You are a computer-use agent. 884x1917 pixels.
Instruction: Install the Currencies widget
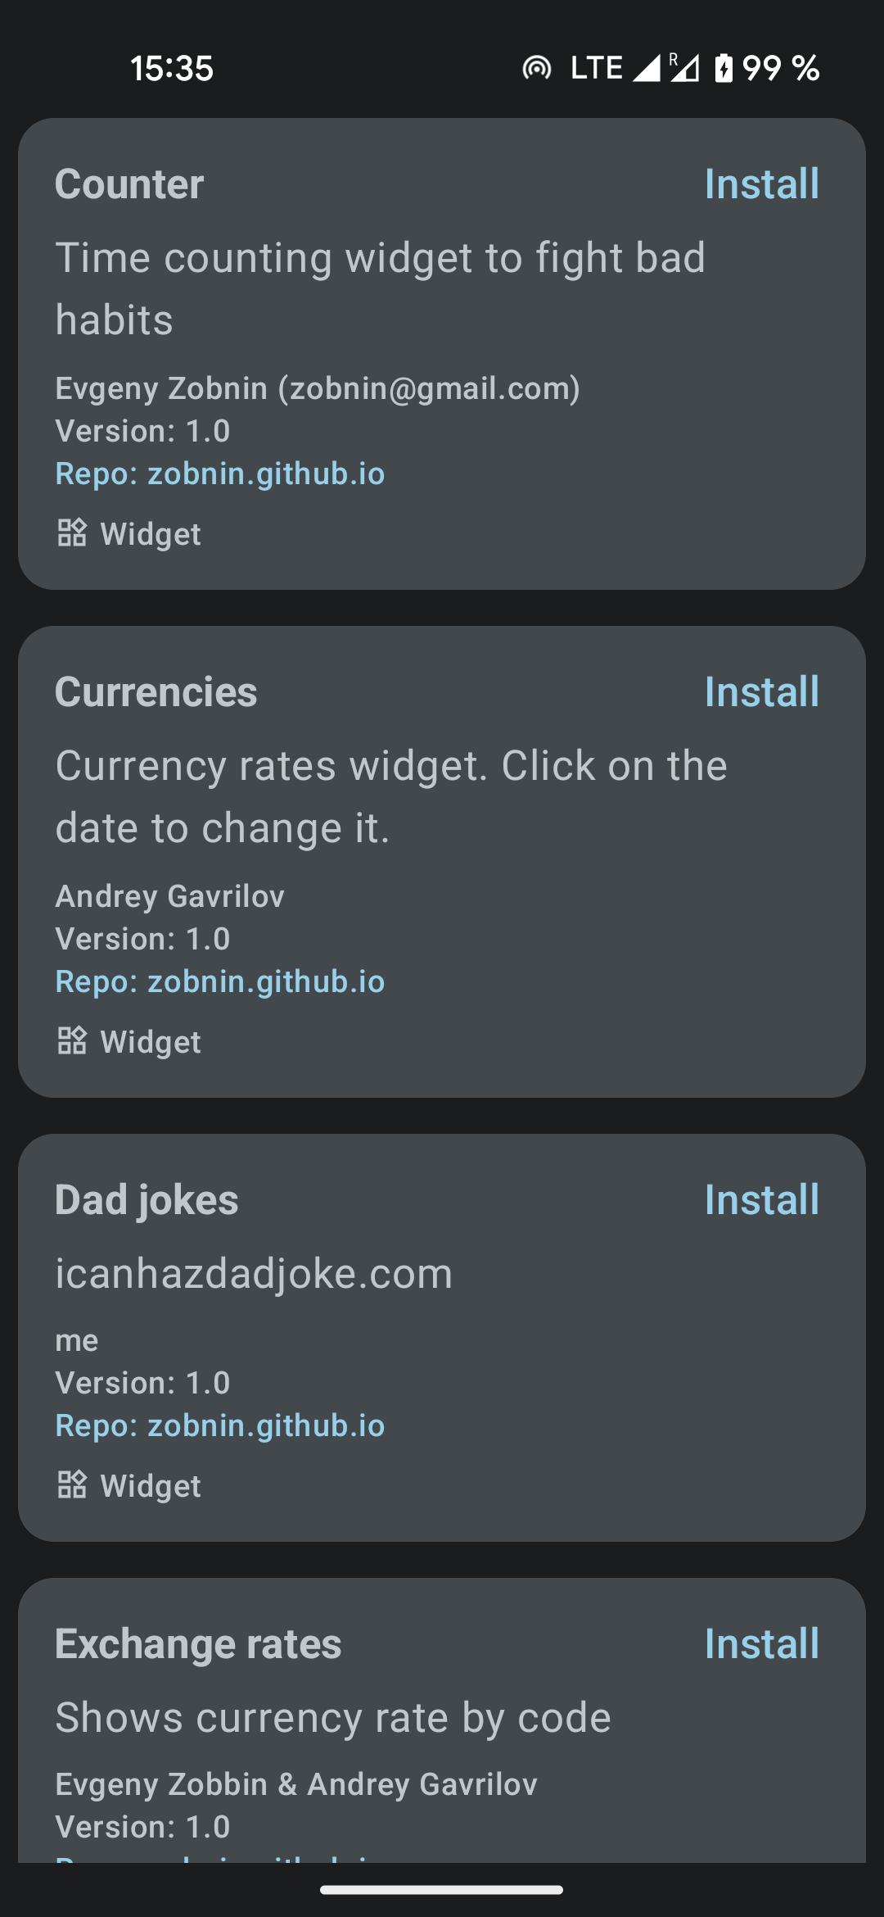point(761,691)
